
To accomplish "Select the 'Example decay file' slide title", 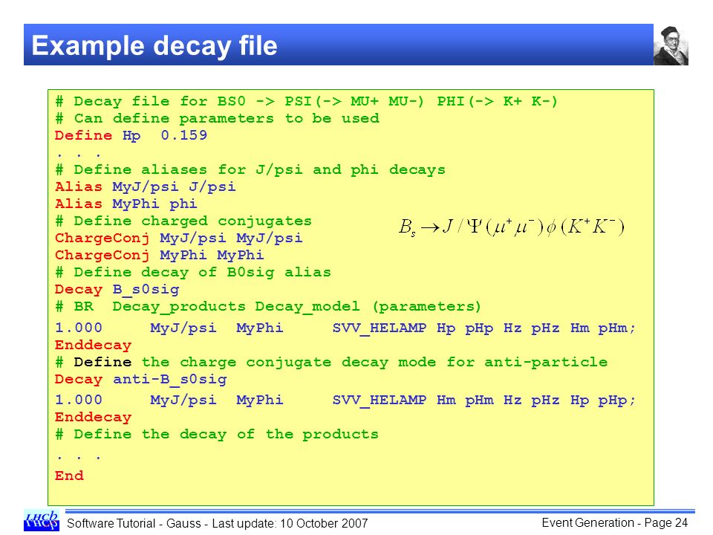I will (x=154, y=45).
